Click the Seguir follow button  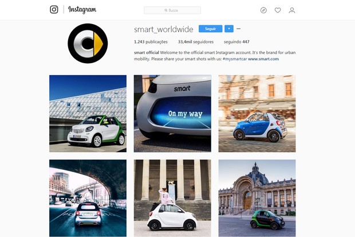point(210,29)
